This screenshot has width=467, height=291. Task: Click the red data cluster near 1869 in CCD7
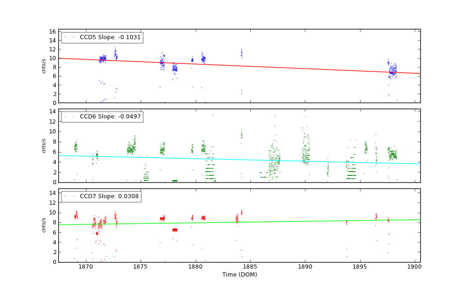pyautogui.click(x=76, y=215)
